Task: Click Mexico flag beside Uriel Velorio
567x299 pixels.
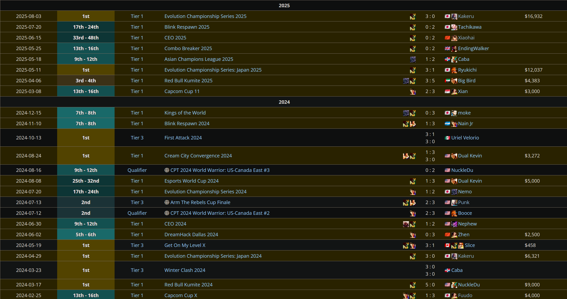Action: pos(447,138)
